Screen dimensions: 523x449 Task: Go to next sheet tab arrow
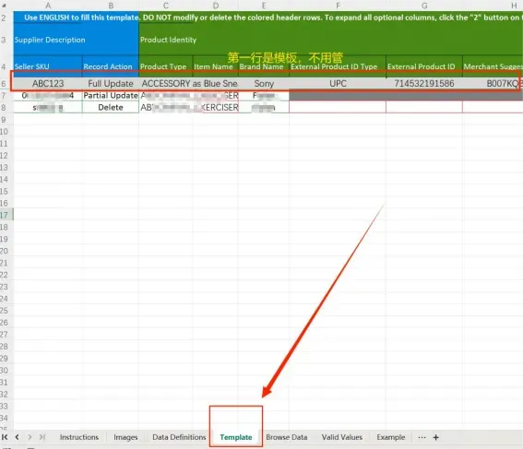tap(30, 437)
